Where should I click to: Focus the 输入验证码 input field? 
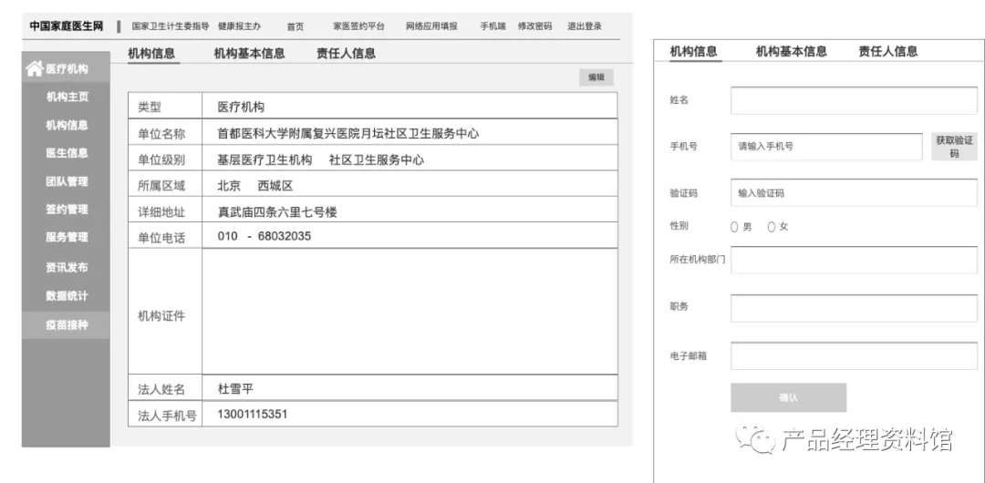point(854,193)
